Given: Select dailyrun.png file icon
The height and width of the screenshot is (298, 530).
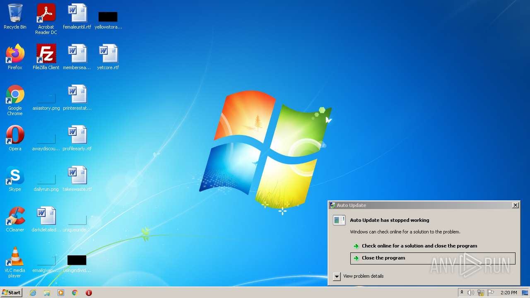Looking at the screenshot, I should 46,182.
